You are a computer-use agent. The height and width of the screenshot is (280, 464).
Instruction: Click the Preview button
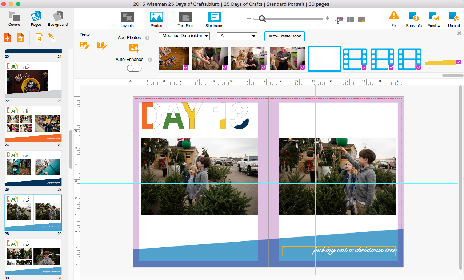pos(433,19)
